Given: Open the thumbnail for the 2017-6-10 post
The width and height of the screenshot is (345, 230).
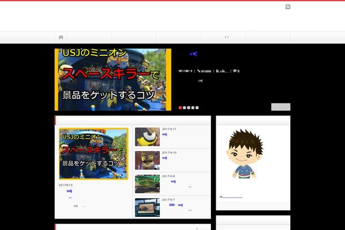Looking at the screenshot, I should [x=147, y=160].
